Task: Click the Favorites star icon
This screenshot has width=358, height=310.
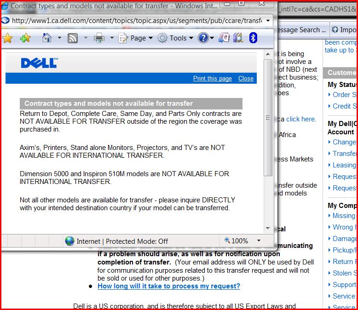Action: [7, 38]
